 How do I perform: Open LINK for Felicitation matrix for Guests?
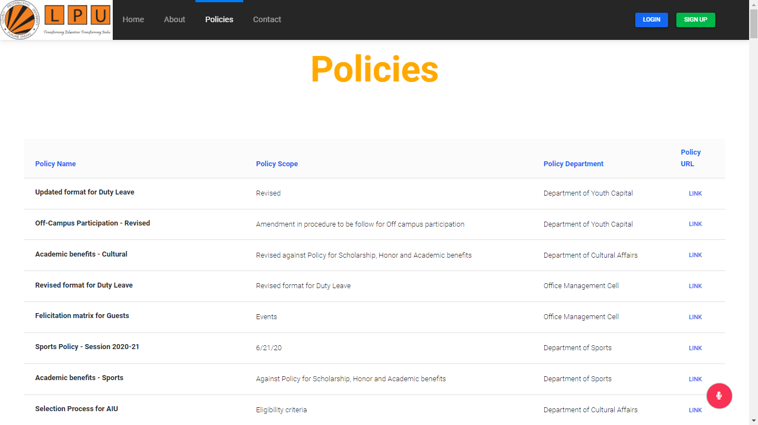695,316
